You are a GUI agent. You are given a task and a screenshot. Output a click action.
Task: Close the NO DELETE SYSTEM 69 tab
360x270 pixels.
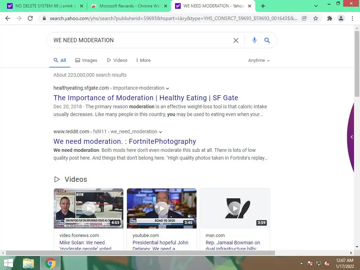[x=82, y=6]
